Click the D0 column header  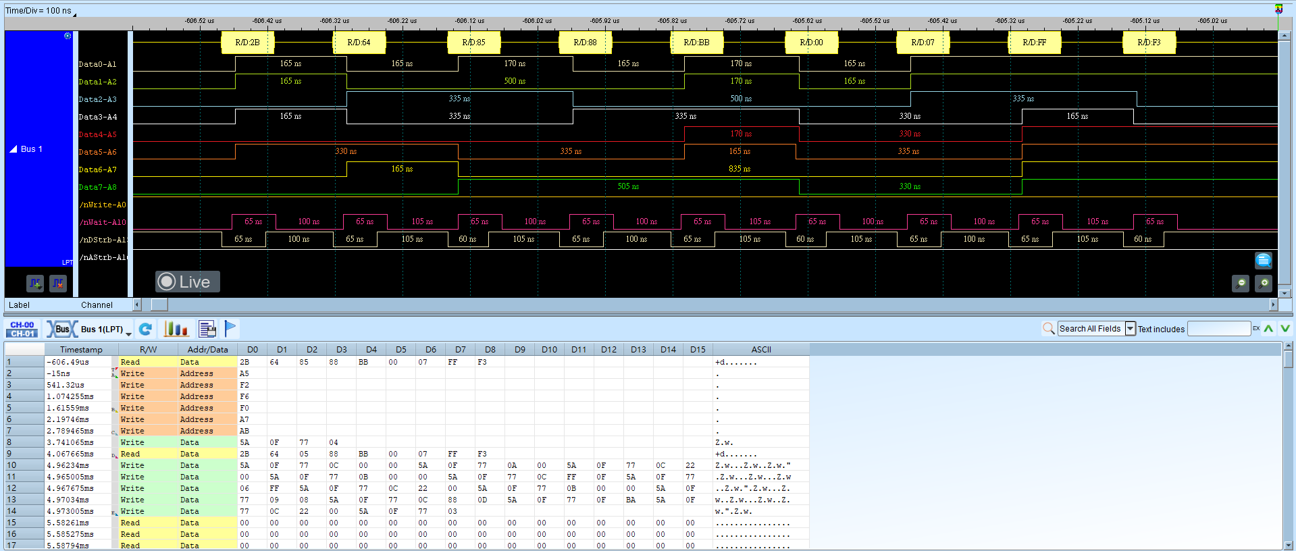(253, 350)
